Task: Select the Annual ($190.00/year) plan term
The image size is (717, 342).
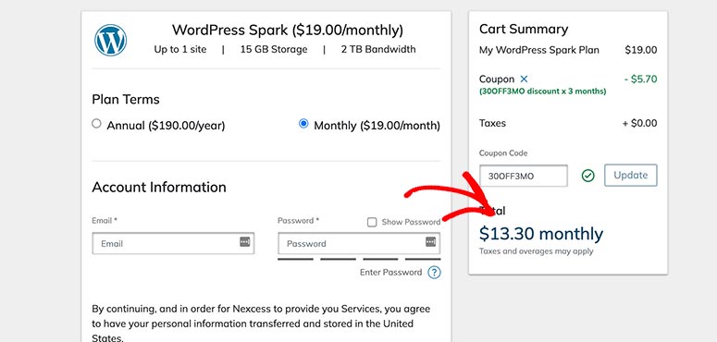Action: coord(96,123)
